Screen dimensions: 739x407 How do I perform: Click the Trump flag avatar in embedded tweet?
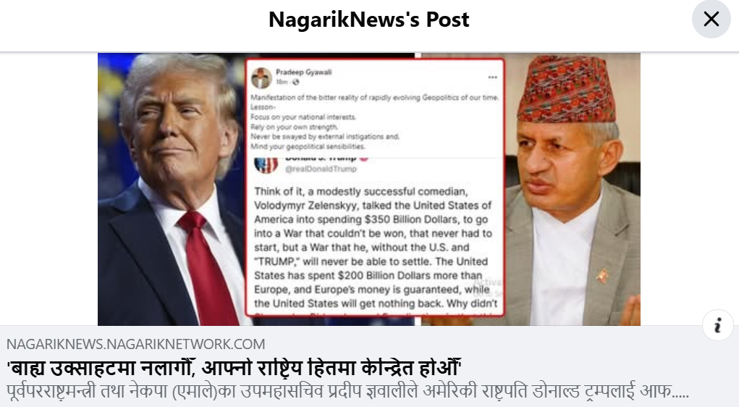coord(266,165)
